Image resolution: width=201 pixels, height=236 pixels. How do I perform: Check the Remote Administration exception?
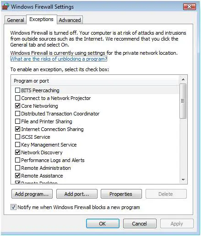pos(17,168)
